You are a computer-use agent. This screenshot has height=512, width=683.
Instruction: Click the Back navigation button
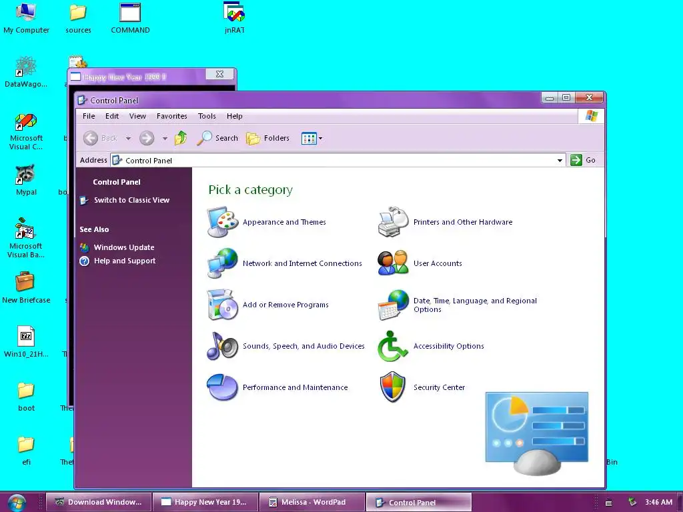click(101, 138)
